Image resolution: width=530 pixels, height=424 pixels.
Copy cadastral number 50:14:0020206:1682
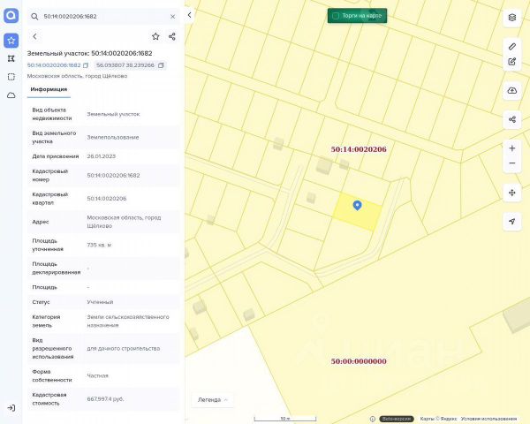[86, 65]
